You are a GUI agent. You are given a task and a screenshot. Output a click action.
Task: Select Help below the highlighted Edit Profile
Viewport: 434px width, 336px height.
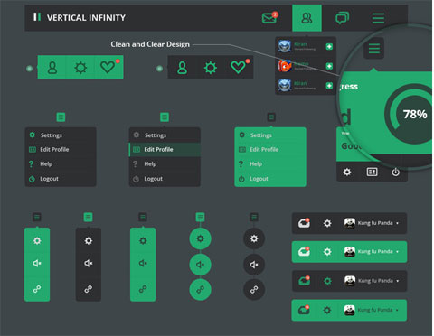point(165,163)
